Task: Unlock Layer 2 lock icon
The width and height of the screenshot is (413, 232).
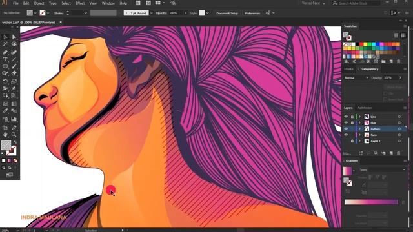Action: click(352, 141)
